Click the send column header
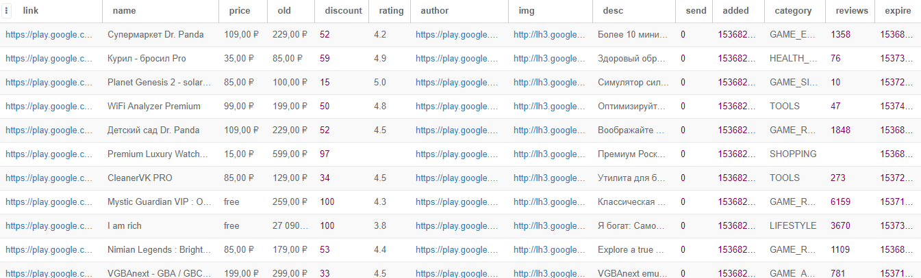 click(696, 11)
